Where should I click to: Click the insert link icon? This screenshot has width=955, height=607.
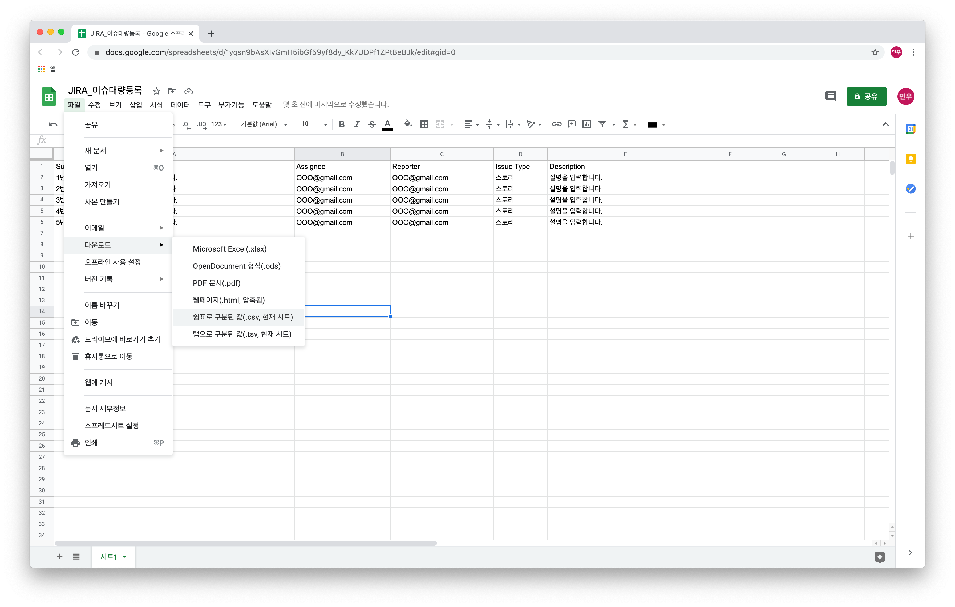(x=556, y=124)
